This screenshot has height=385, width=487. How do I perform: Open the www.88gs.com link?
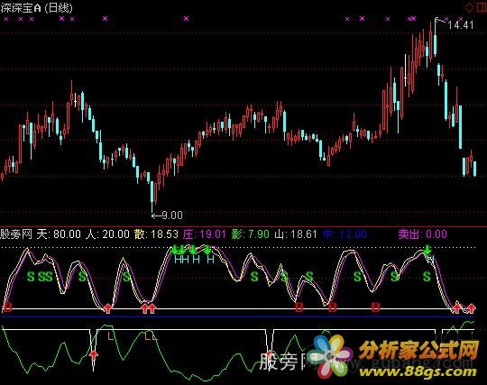(x=418, y=371)
